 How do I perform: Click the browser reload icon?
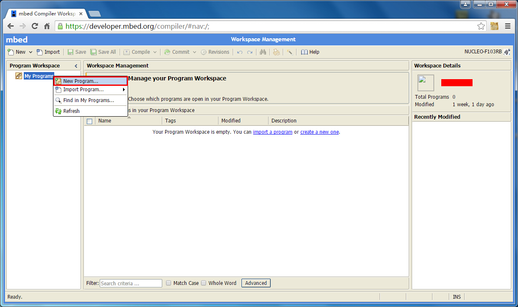pyautogui.click(x=35, y=26)
